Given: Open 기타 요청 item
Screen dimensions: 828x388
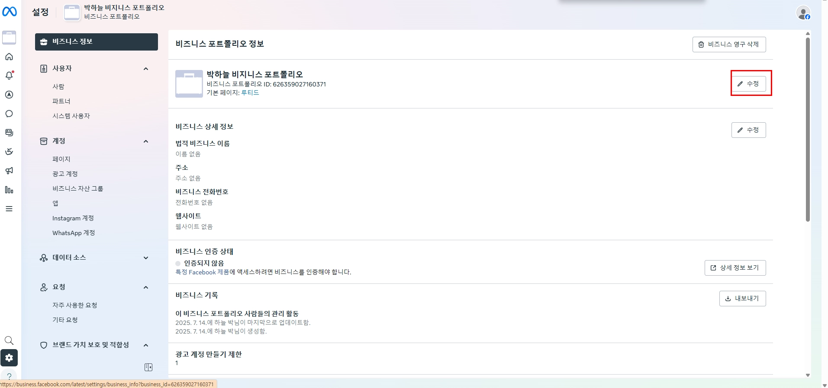Looking at the screenshot, I should point(65,320).
